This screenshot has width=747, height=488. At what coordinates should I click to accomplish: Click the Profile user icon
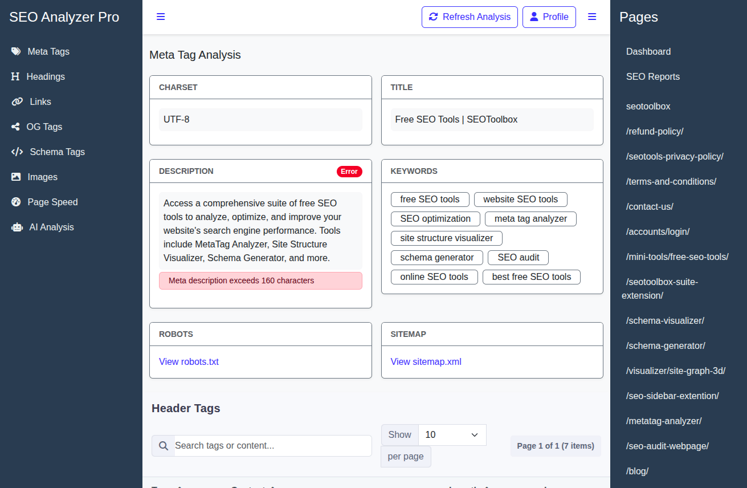click(535, 17)
